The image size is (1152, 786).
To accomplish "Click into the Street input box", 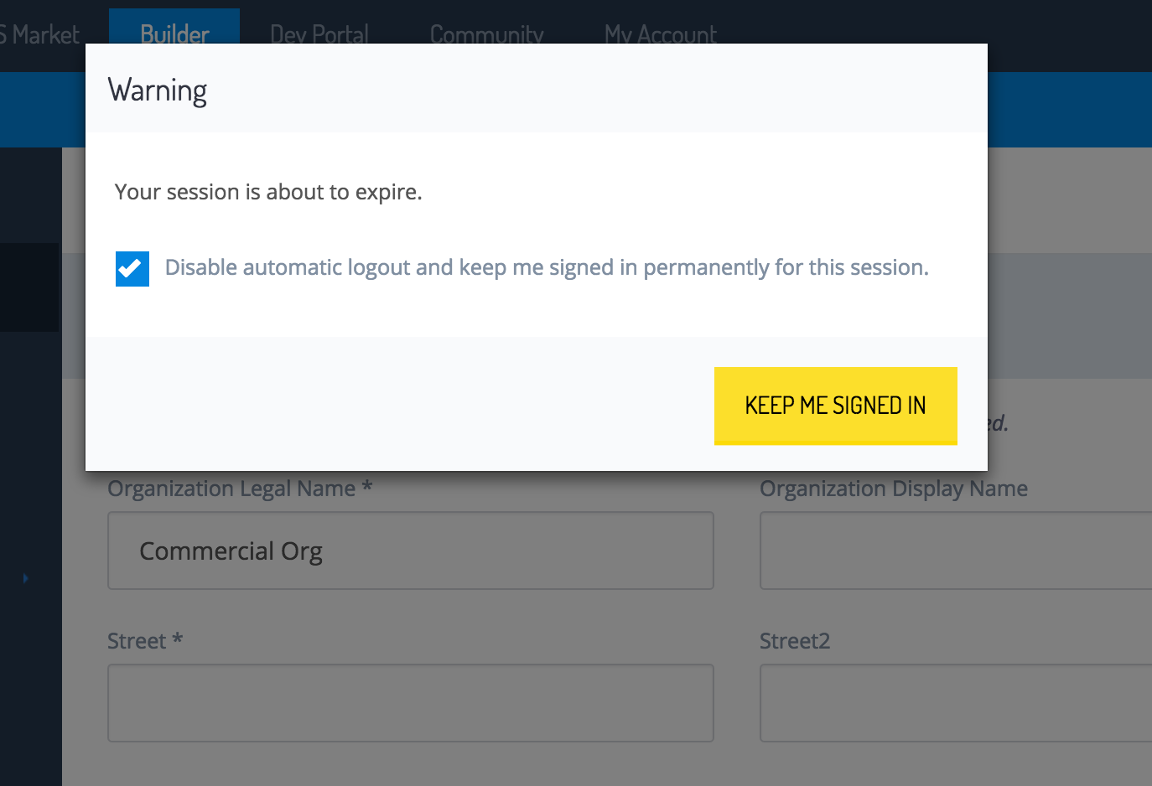I will [x=411, y=703].
